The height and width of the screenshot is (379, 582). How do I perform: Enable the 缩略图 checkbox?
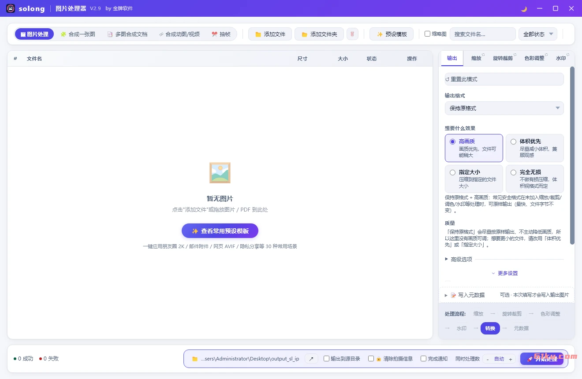point(427,34)
